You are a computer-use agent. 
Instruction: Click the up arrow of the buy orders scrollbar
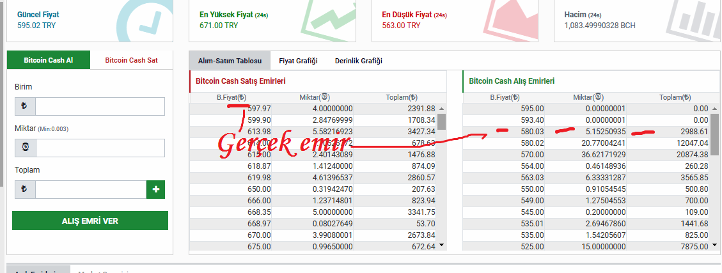point(714,109)
